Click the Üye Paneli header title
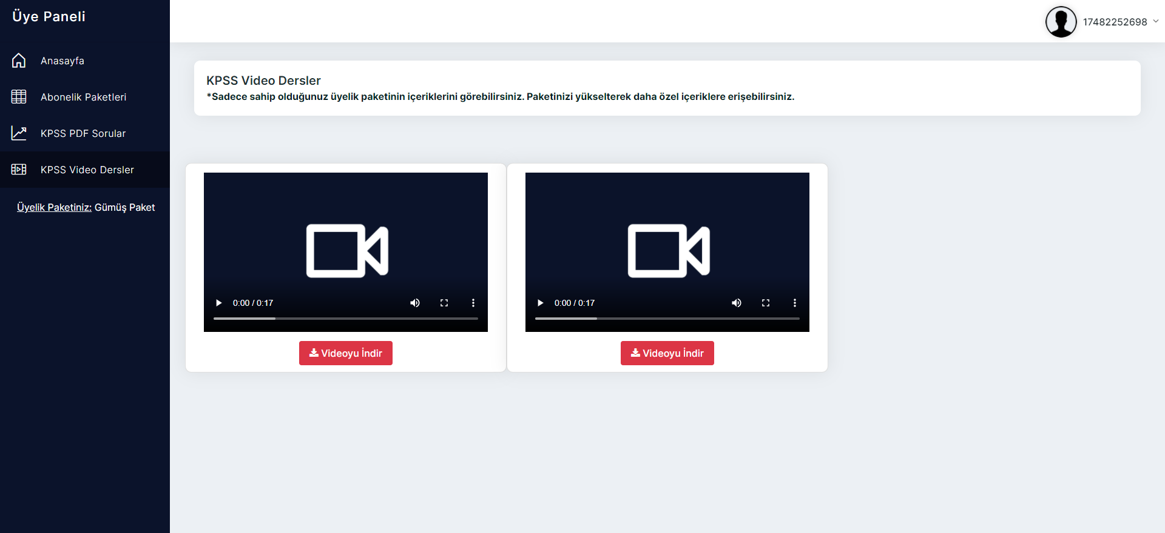The height and width of the screenshot is (533, 1165). pyautogui.click(x=49, y=16)
